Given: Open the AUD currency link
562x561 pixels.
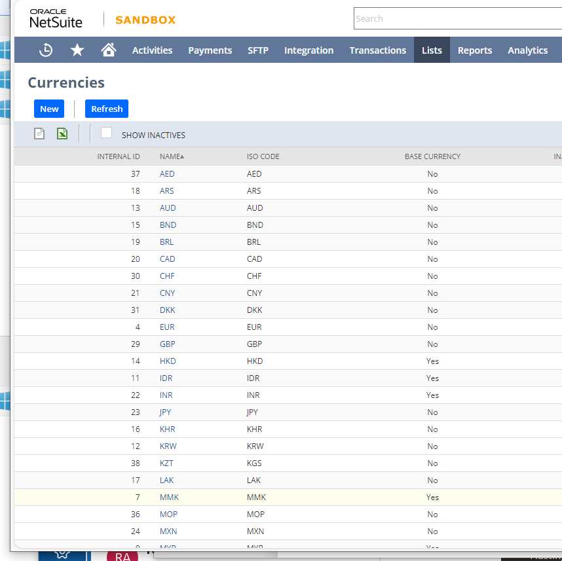Looking at the screenshot, I should coord(168,208).
